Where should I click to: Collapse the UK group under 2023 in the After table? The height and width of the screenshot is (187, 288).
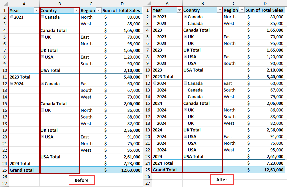[x=185, y=37]
